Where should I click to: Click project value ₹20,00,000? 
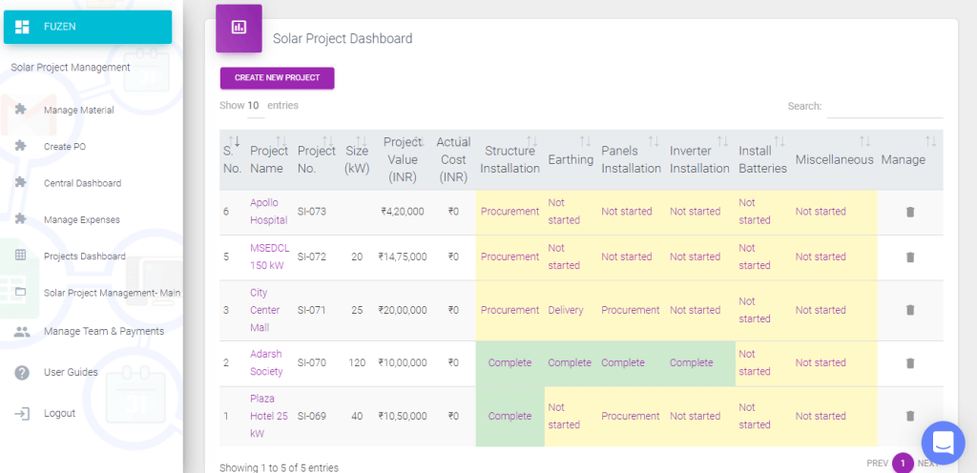pos(403,310)
